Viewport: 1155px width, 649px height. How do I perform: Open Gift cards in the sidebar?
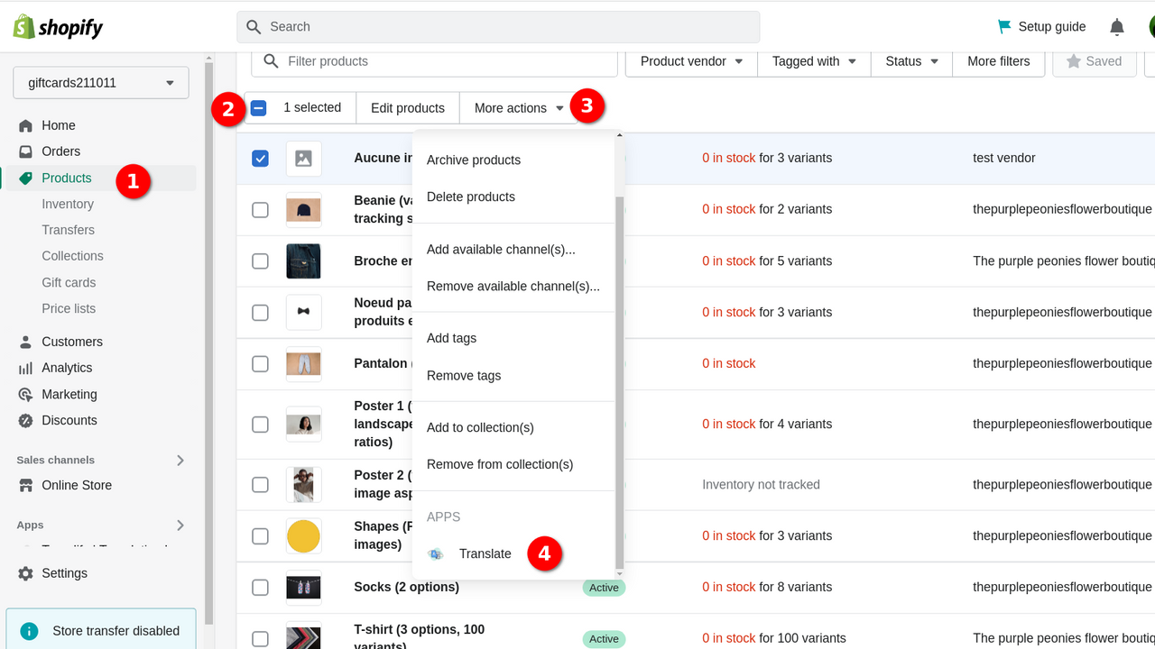[x=69, y=282]
